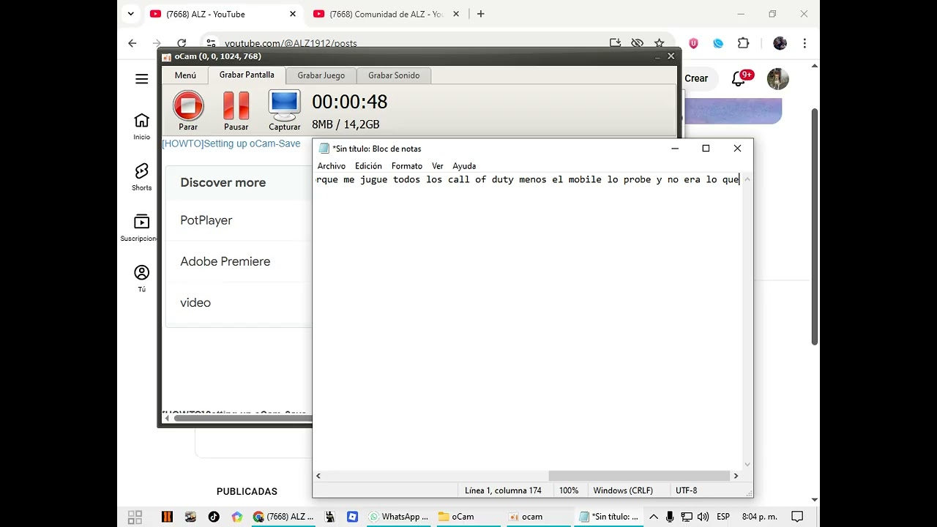Open the Menú tab in oCam
This screenshot has height=527, width=937.
(185, 75)
